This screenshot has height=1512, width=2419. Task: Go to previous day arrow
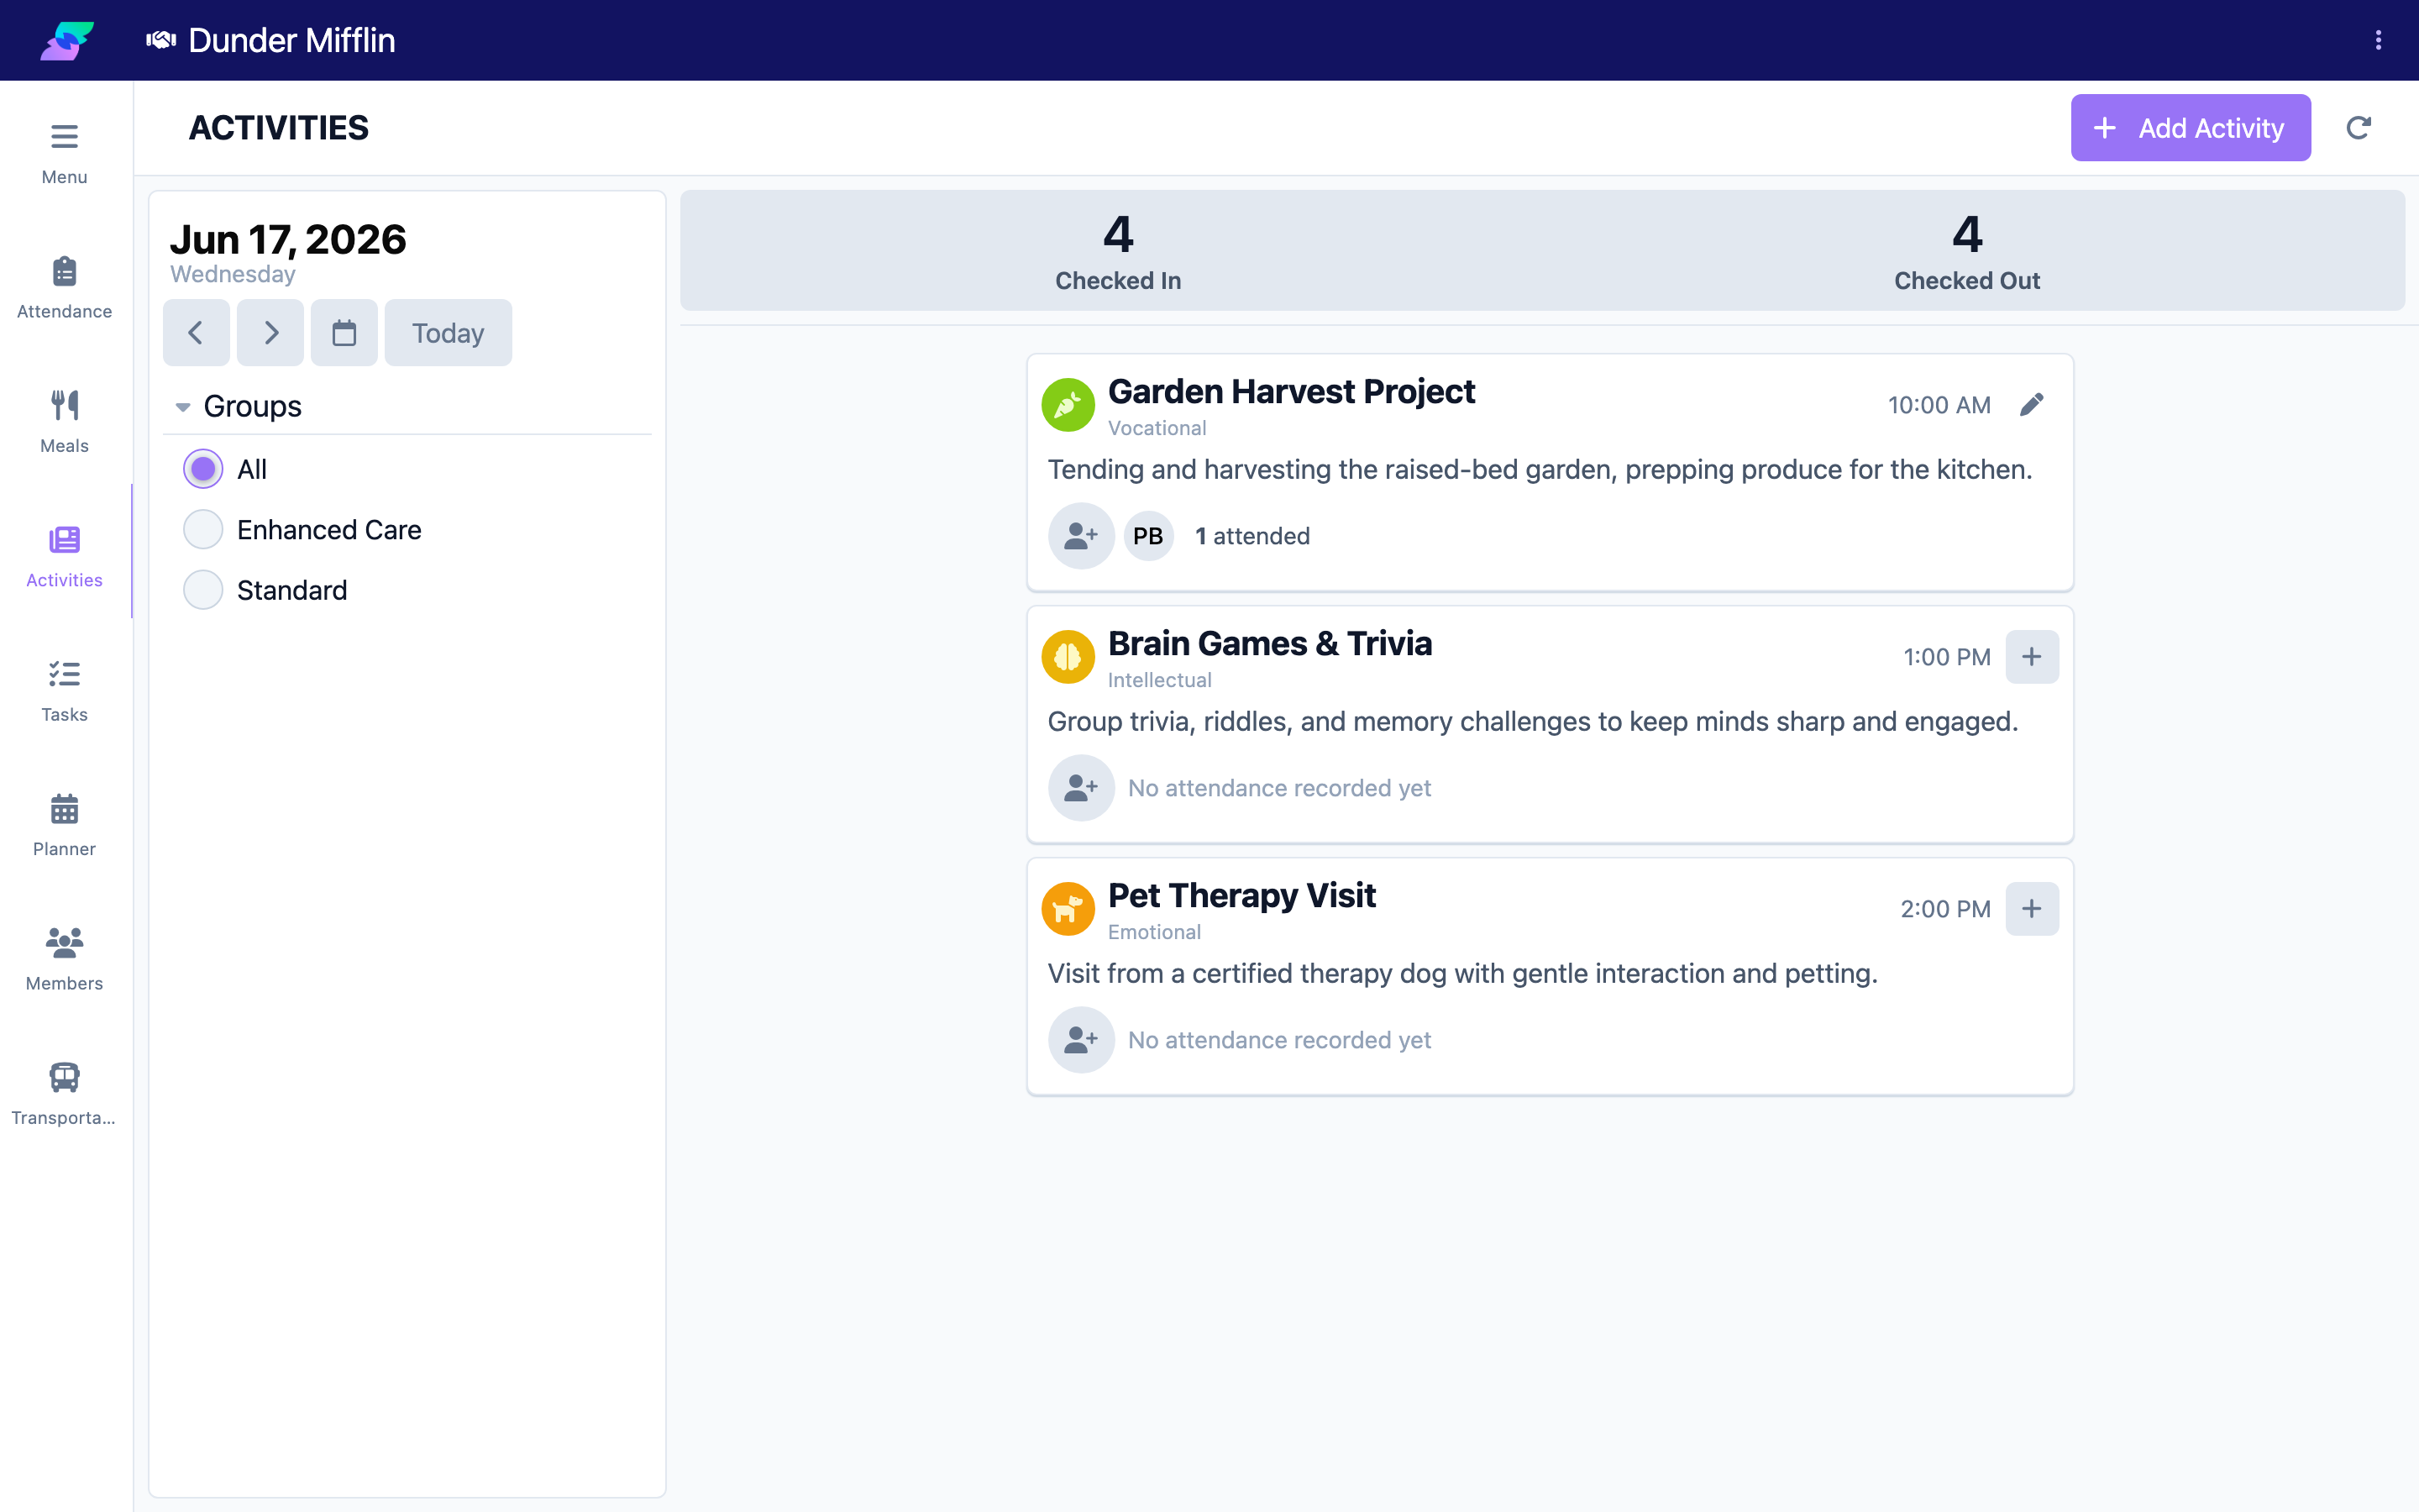click(196, 333)
